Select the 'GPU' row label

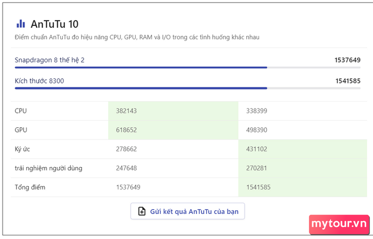coord(21,130)
